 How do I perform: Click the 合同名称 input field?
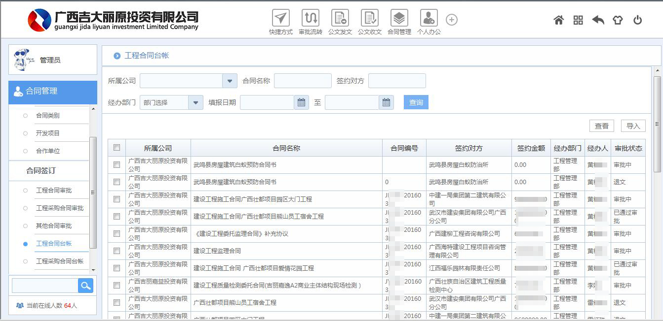point(303,81)
